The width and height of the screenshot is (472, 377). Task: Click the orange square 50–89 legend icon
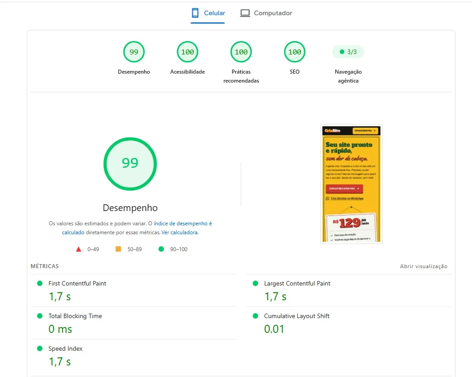point(118,249)
